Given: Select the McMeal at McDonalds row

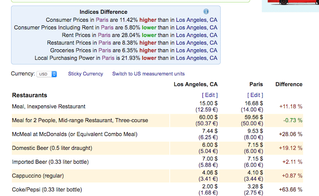Looking at the screenshot, I should coord(157,134).
